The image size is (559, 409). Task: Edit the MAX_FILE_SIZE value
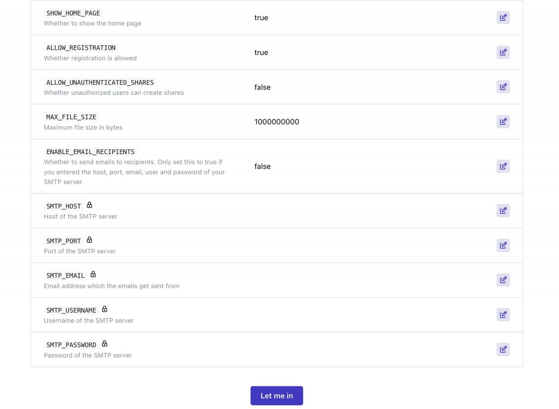tap(503, 122)
